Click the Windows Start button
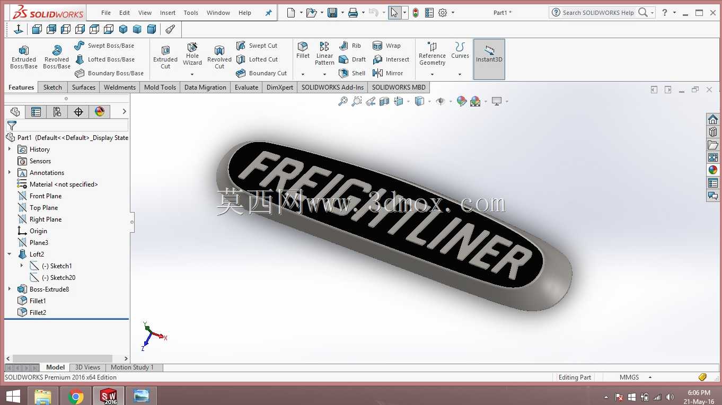Viewport: 722px width, 405px height. [x=13, y=396]
